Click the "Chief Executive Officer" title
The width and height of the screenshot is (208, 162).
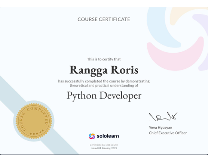(x=168, y=133)
